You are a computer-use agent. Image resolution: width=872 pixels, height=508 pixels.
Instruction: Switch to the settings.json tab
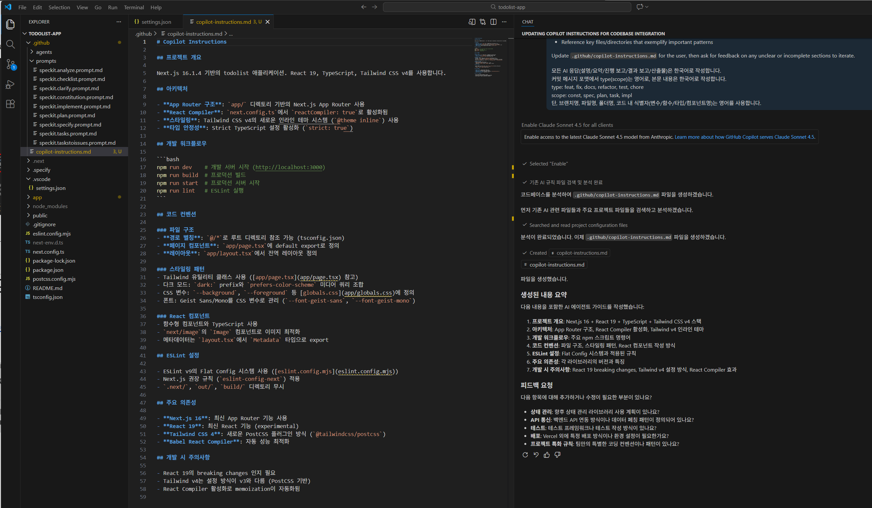point(156,22)
